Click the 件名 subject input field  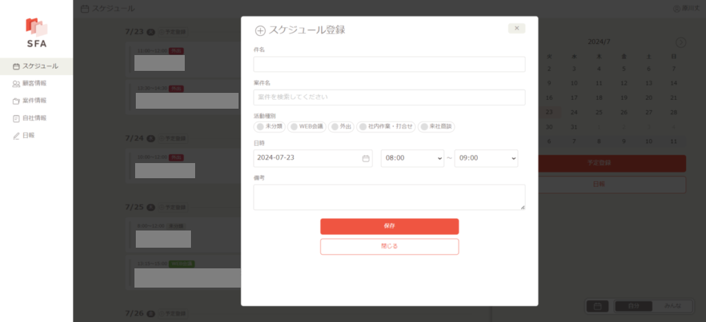coord(390,65)
